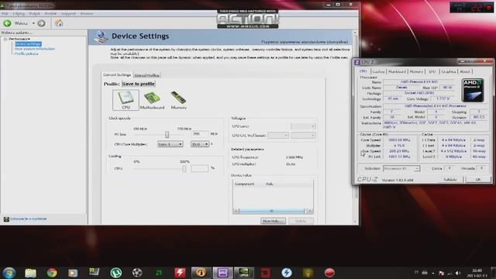Open the first CPU GTL Vref dropdown
496x279 pixels.
[278, 136]
